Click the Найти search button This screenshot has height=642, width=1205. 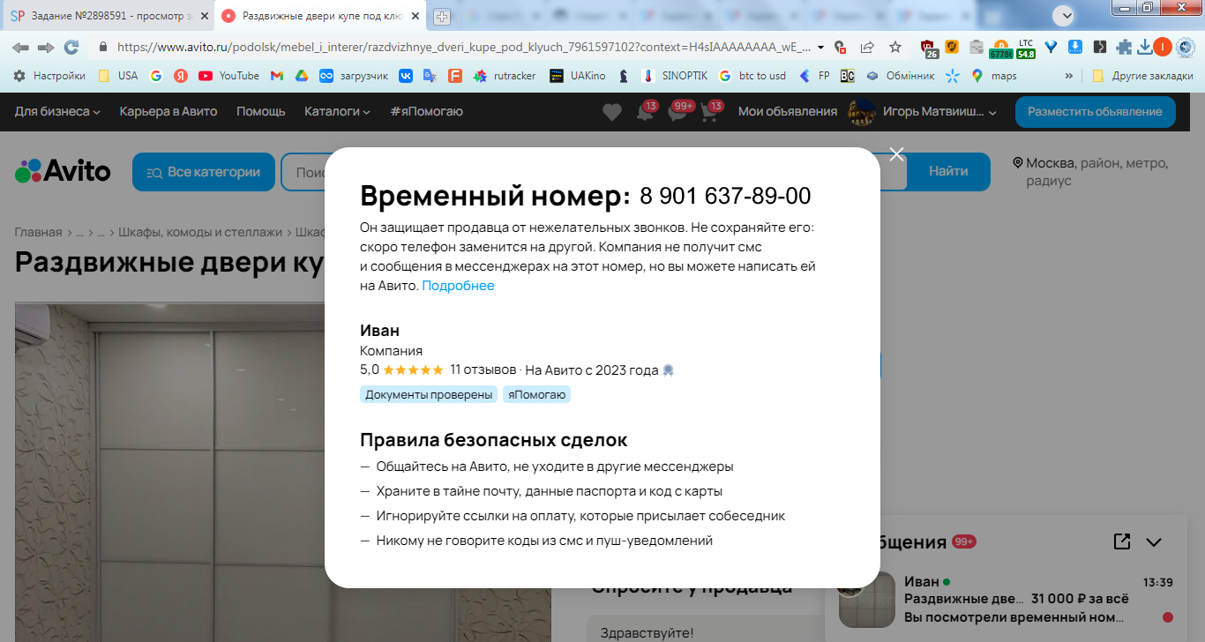tap(948, 172)
